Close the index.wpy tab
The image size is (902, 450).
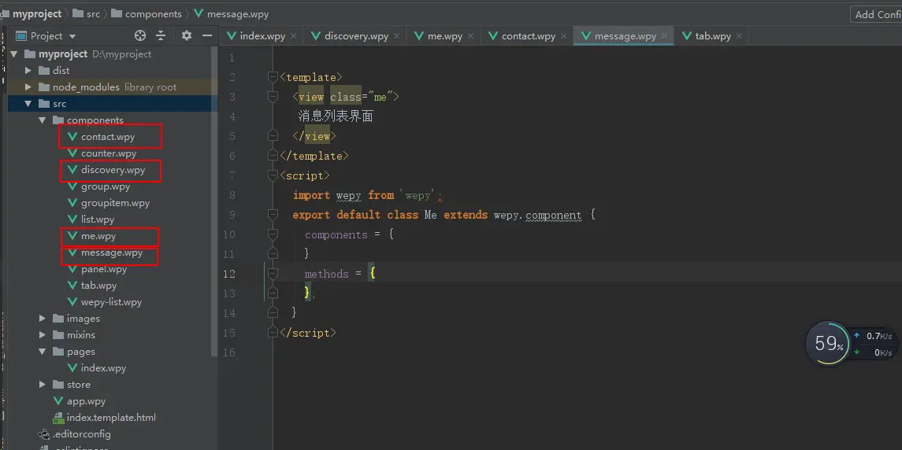pyautogui.click(x=293, y=35)
